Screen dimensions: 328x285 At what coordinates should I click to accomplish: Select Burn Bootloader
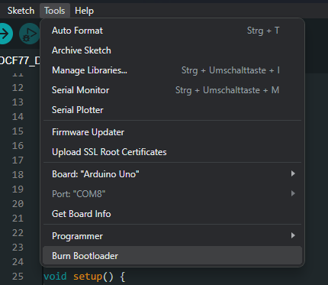point(172,256)
